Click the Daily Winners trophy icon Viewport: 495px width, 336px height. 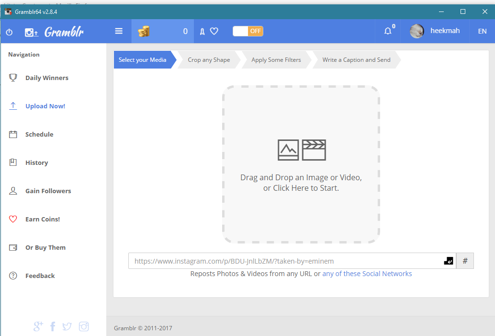(x=13, y=78)
